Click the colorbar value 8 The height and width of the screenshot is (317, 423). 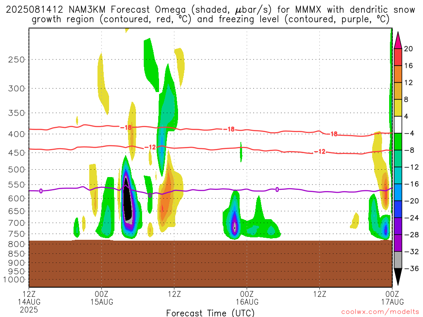point(406,100)
